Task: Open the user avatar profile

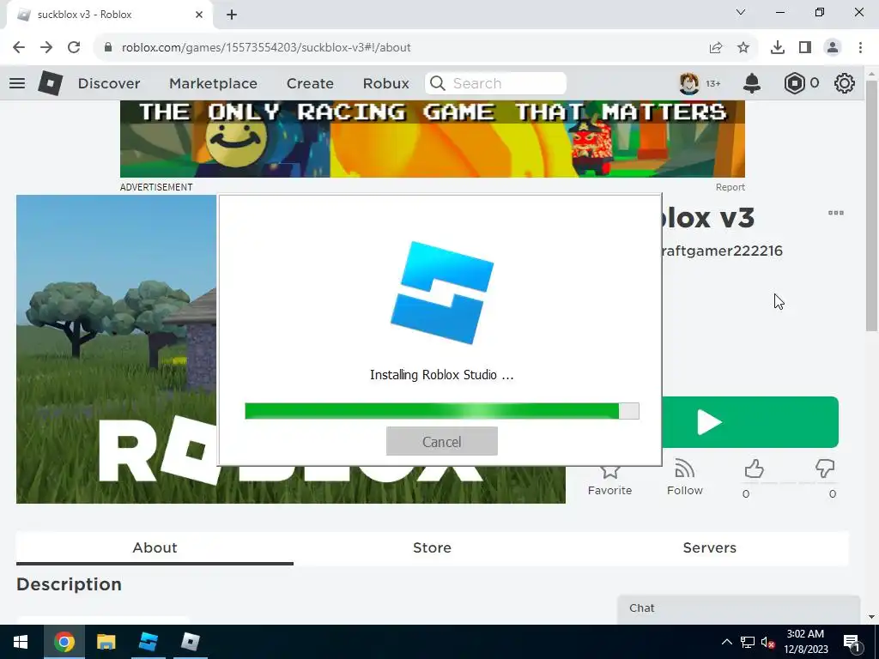Action: pos(689,83)
